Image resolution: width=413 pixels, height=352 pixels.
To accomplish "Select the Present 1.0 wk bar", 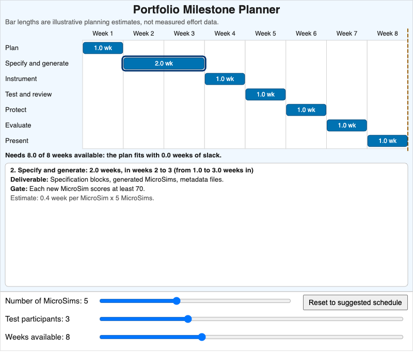I will [388, 141].
